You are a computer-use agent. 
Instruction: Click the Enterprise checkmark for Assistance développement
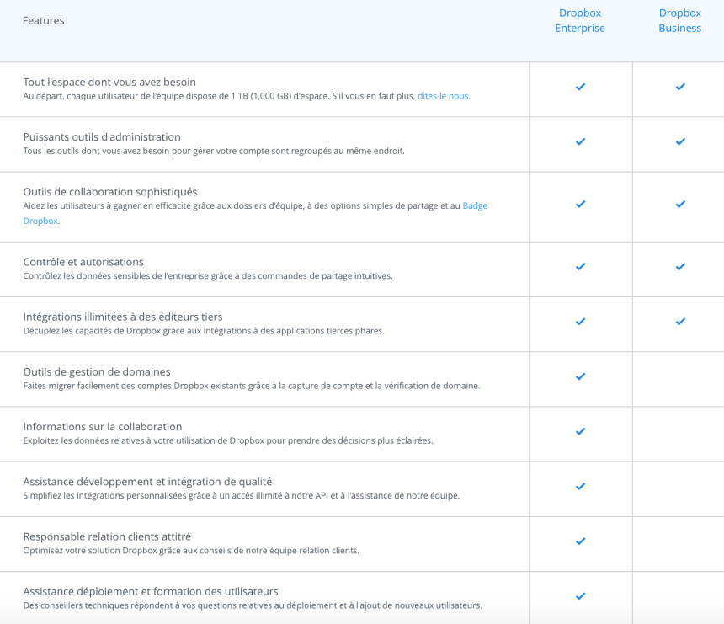coord(580,486)
